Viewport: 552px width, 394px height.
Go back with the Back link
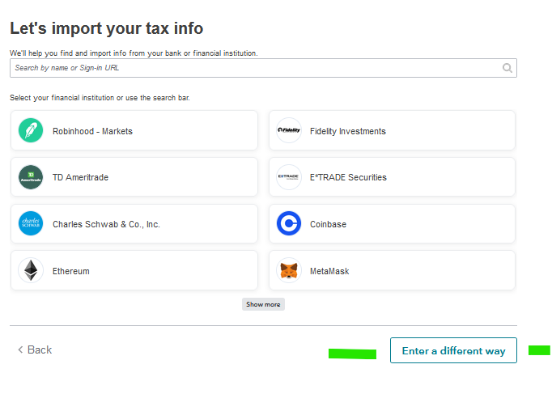tap(35, 350)
